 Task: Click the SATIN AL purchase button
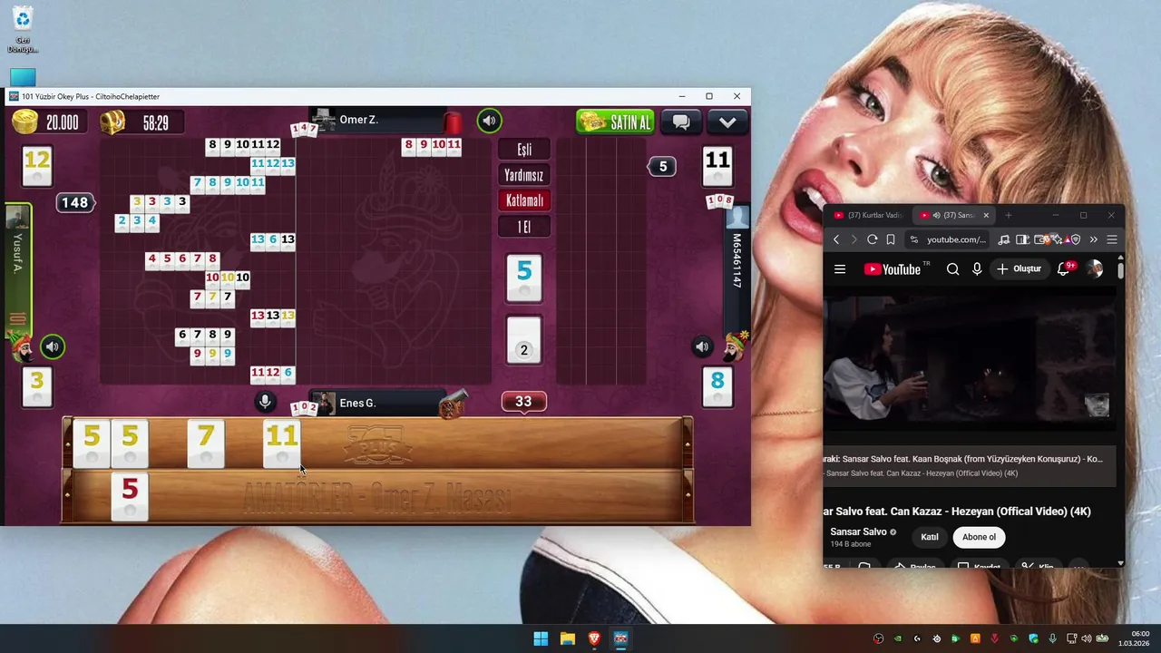tap(615, 122)
